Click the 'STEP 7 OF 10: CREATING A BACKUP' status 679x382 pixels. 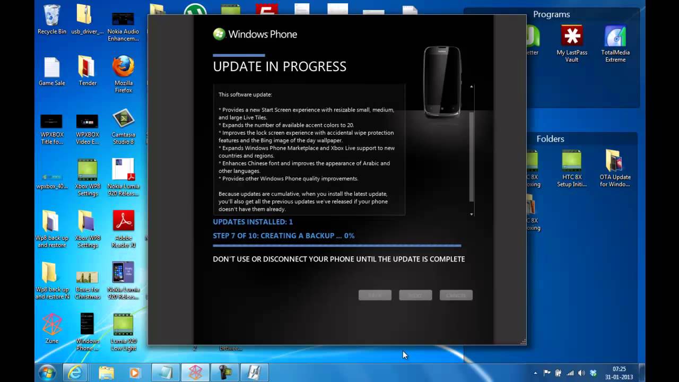pyautogui.click(x=283, y=236)
